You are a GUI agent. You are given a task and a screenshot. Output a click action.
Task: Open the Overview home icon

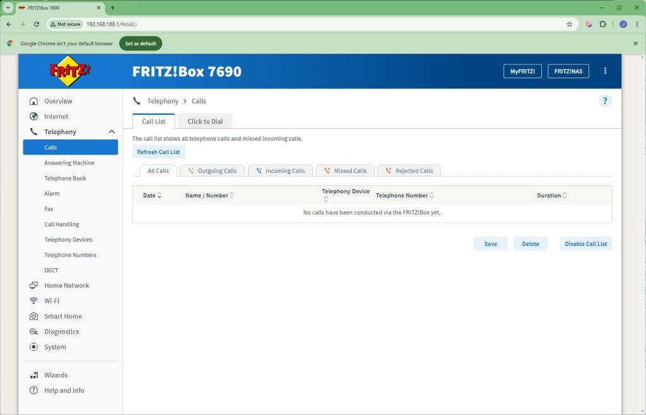point(34,101)
